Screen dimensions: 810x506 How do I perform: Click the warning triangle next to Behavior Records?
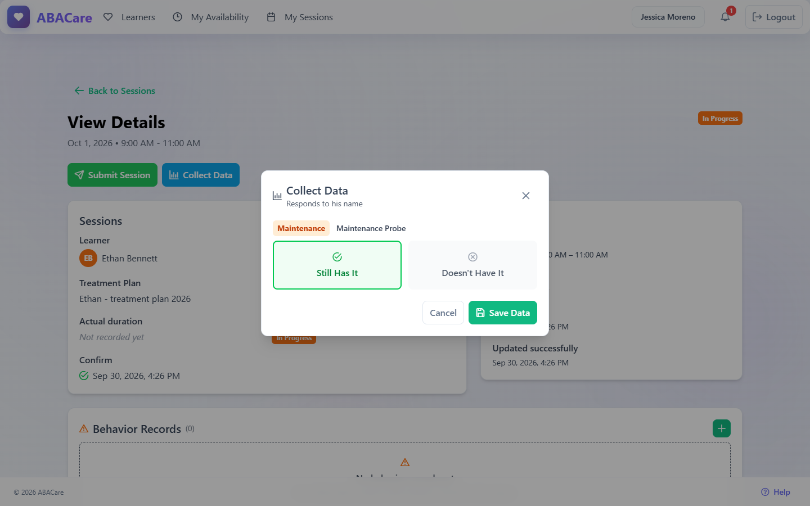coord(84,428)
